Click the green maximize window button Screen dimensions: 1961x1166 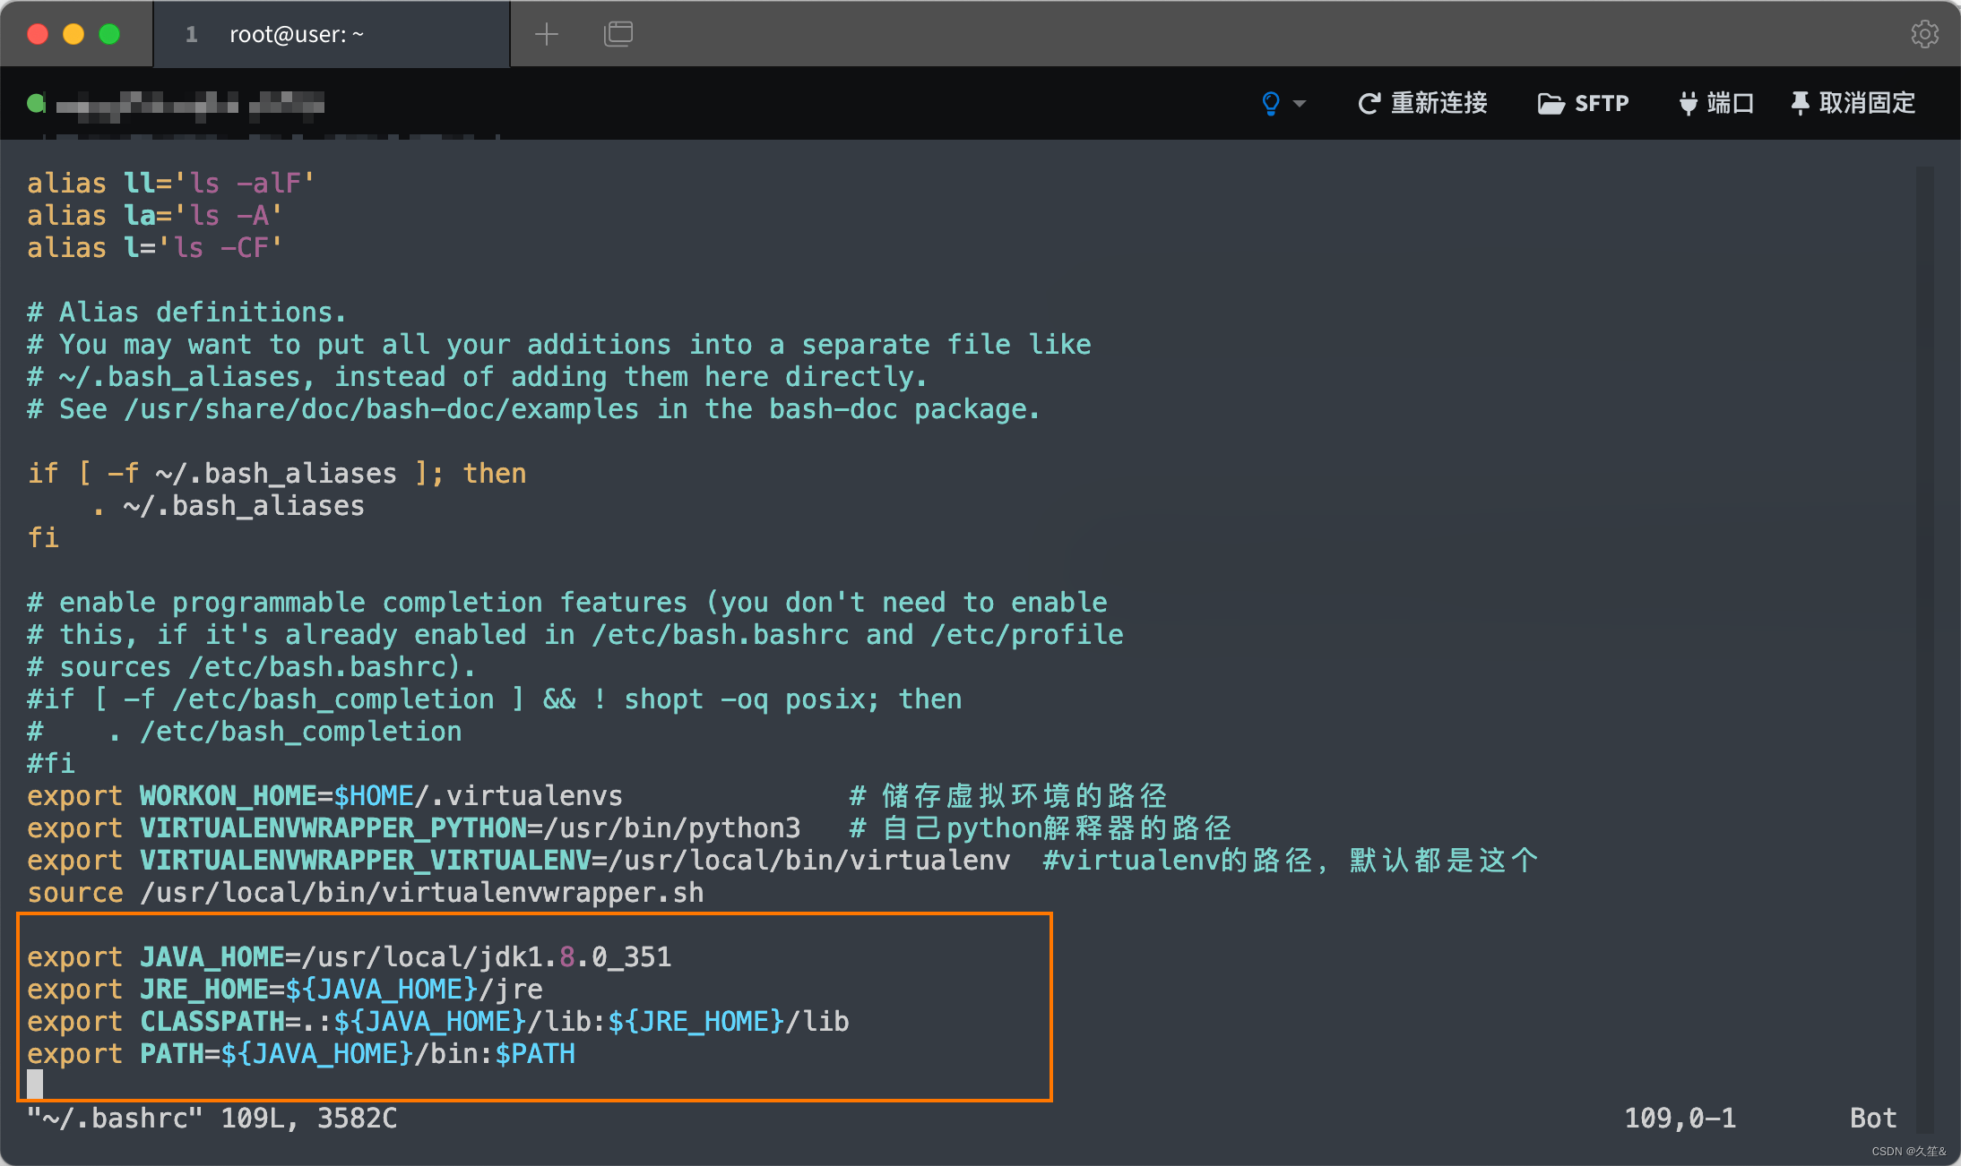pos(109,34)
